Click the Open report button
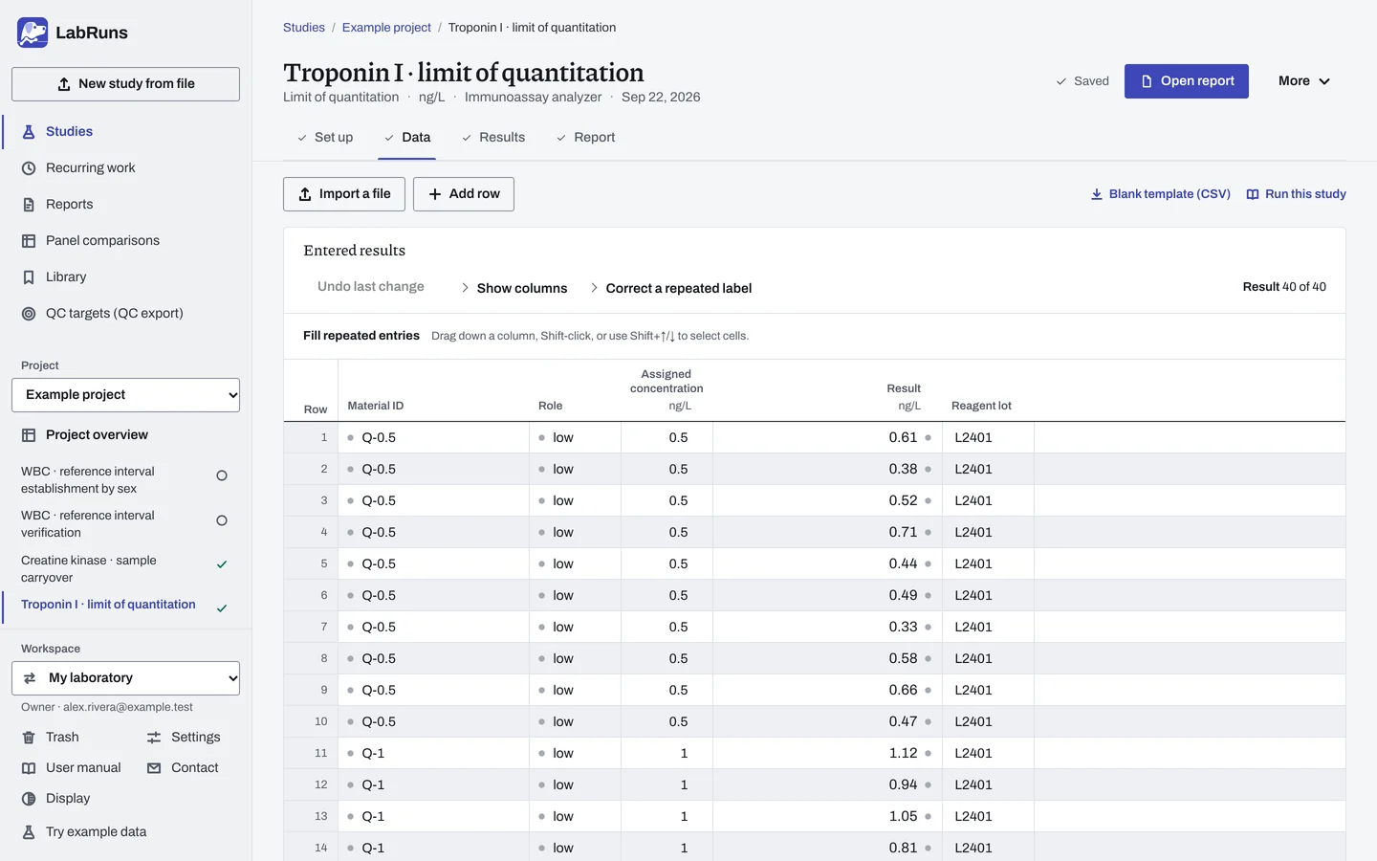1377x861 pixels. (x=1187, y=81)
